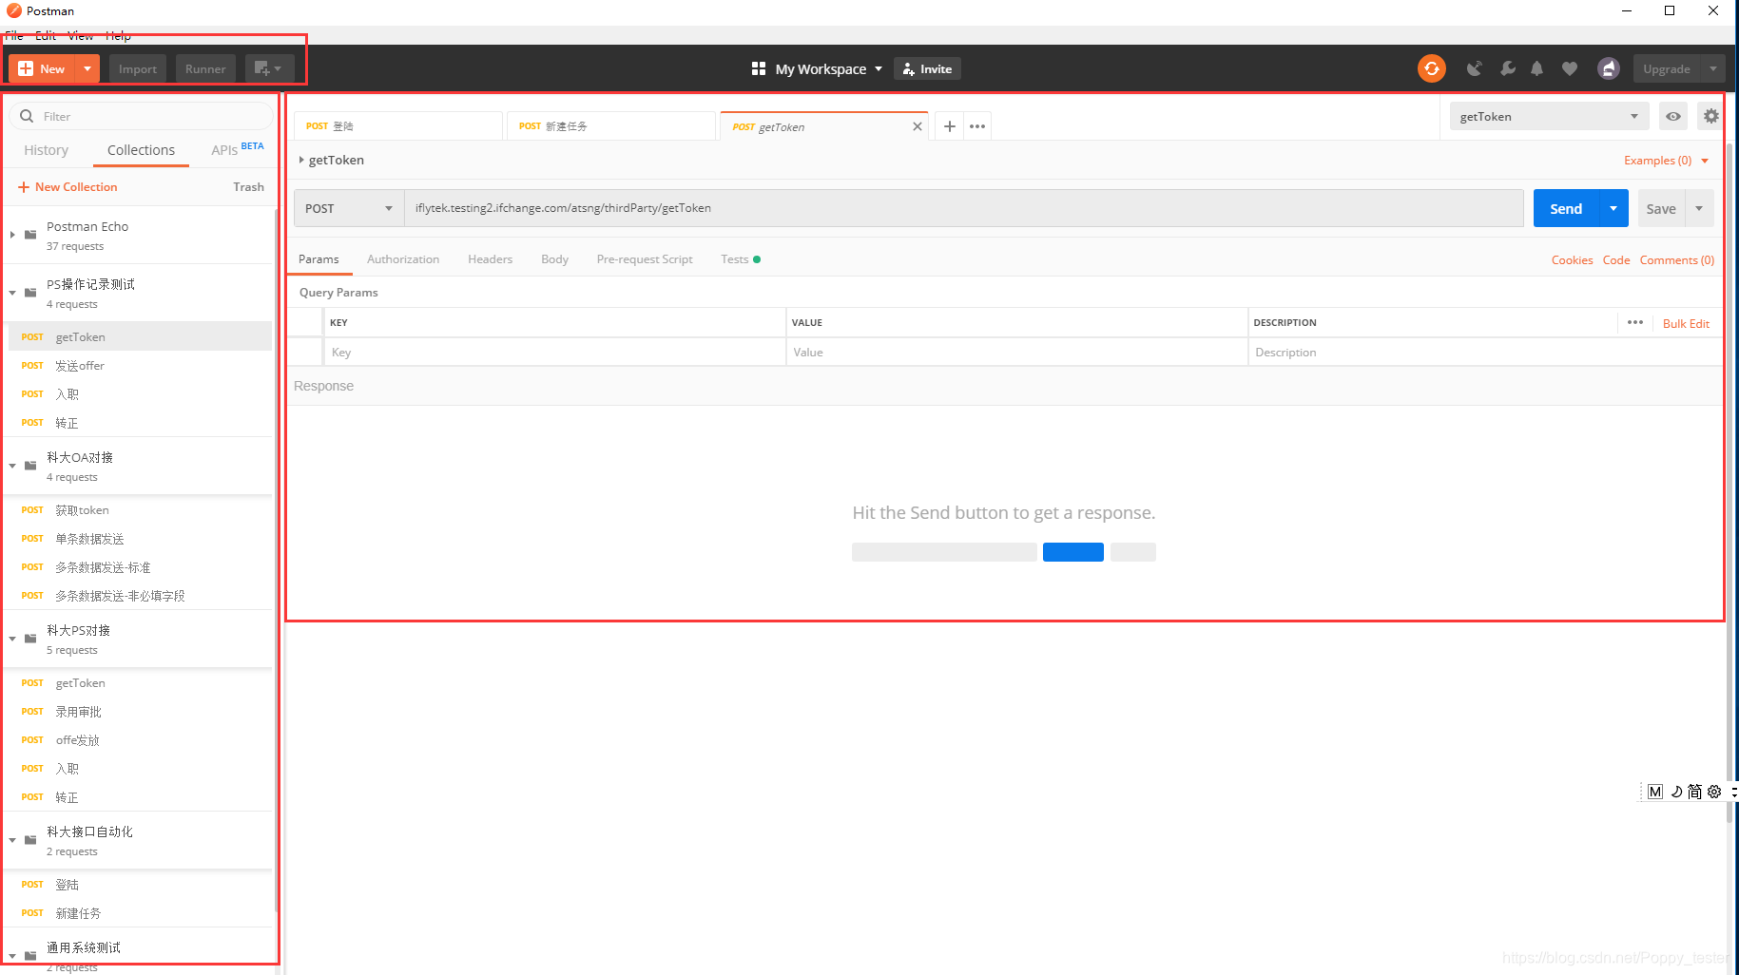Viewport: 1739px width, 975px height.
Task: Open the POST method dropdown
Action: (x=349, y=208)
